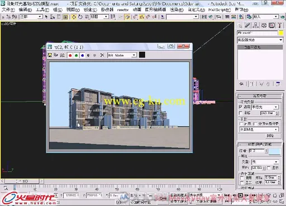286x206 pixels.
Task: Toggle Targeted checkbox (目标)
Action: (x=240, y=113)
